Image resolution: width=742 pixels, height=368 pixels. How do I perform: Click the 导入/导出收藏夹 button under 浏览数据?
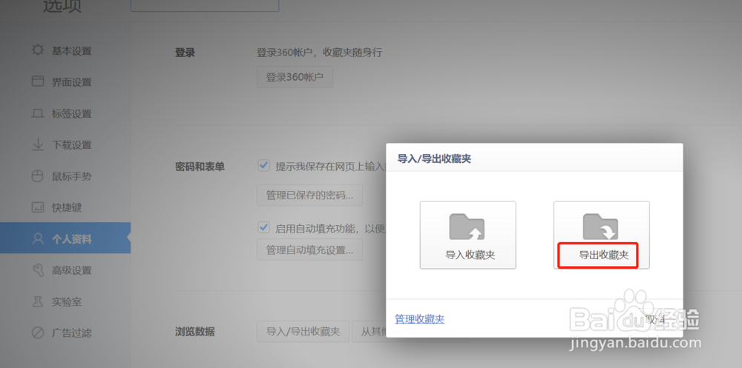point(303,332)
